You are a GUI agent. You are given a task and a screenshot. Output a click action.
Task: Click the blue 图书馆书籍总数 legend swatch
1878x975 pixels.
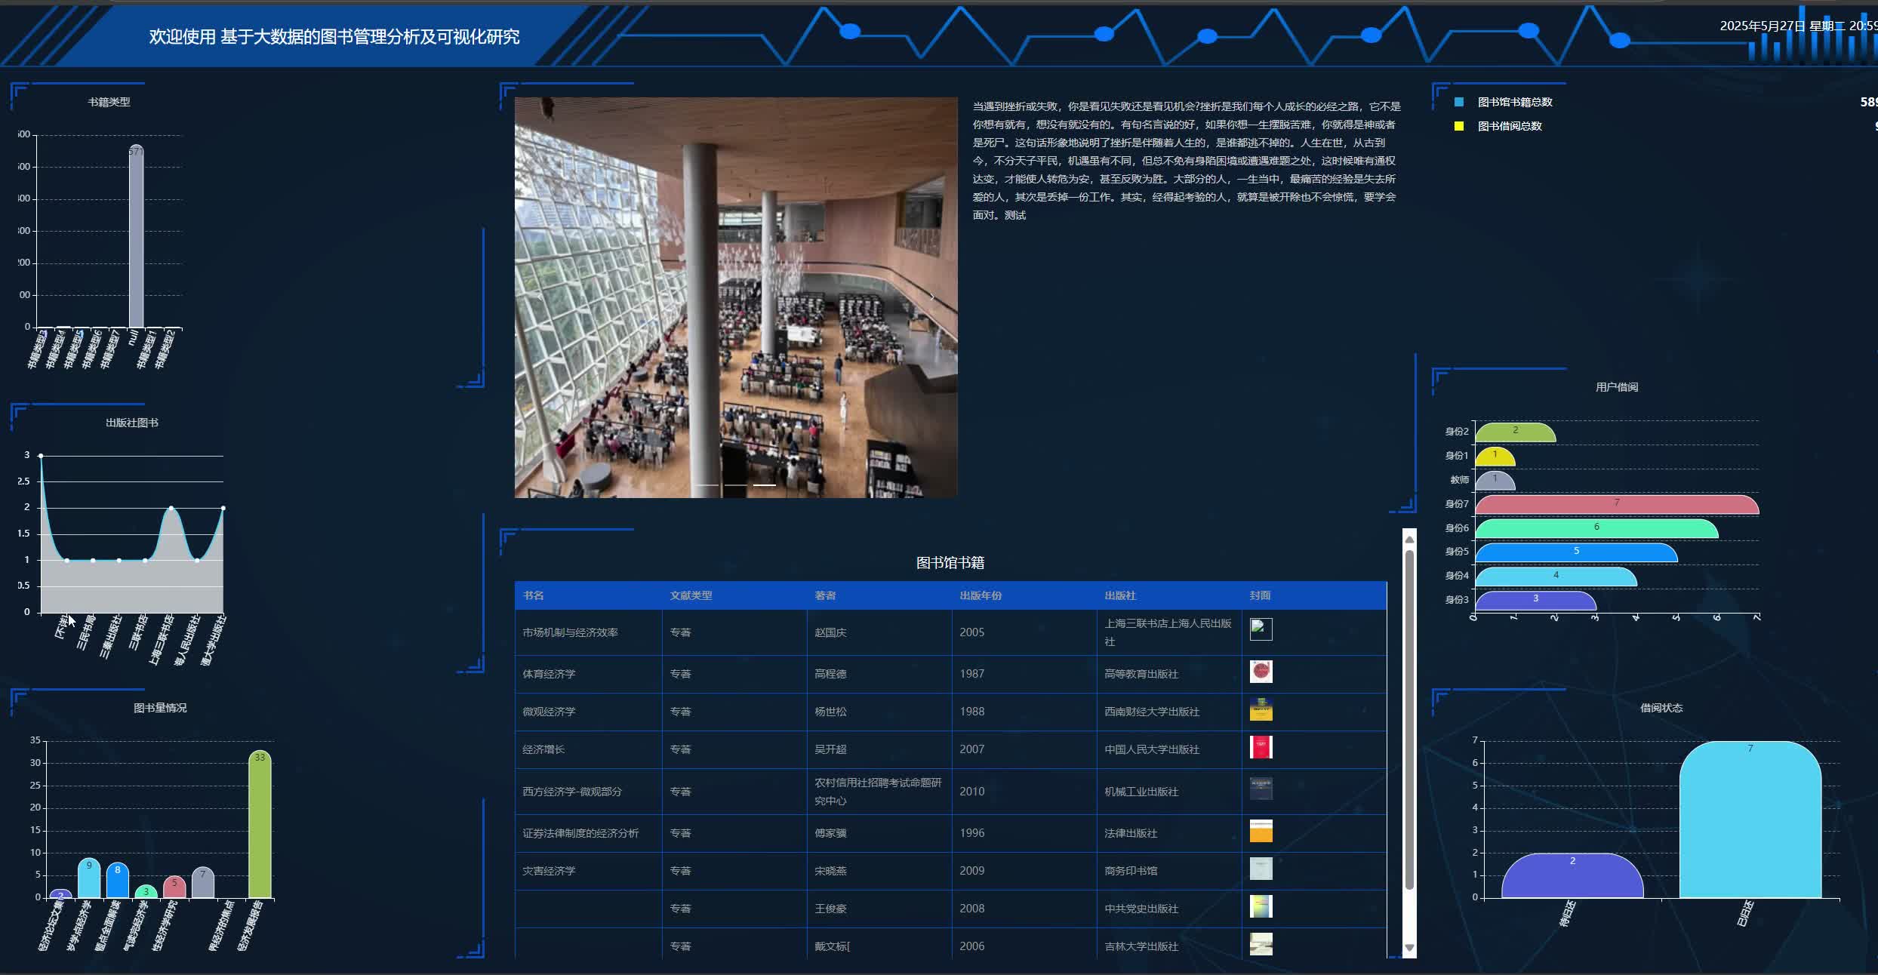1459,102
